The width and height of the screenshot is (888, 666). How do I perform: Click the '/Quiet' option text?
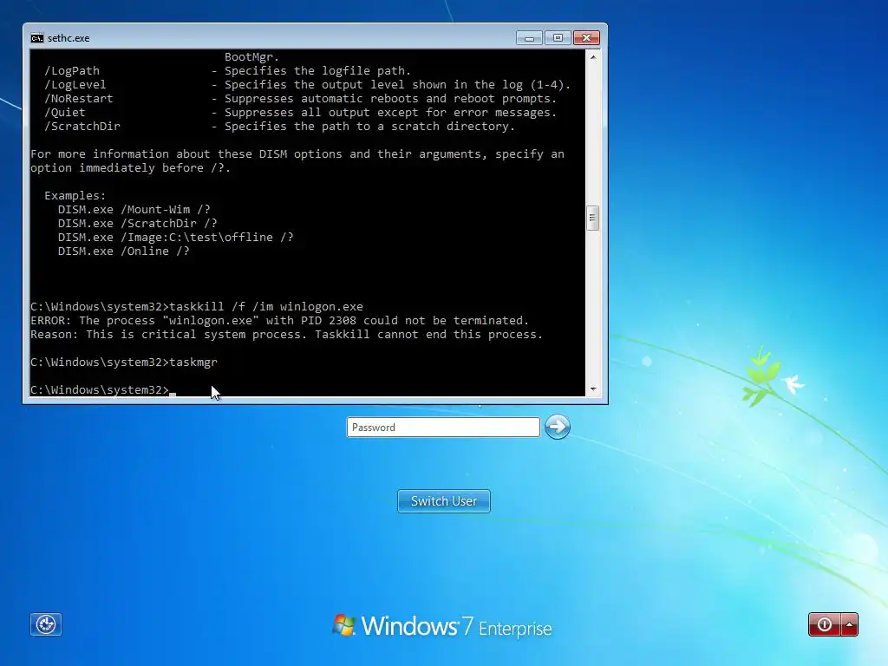coord(64,112)
